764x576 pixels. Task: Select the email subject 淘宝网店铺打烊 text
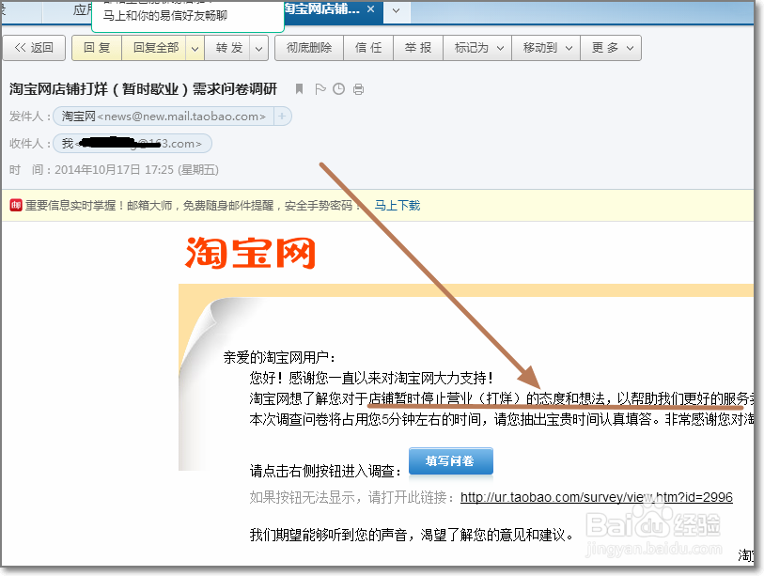pyautogui.click(x=143, y=88)
